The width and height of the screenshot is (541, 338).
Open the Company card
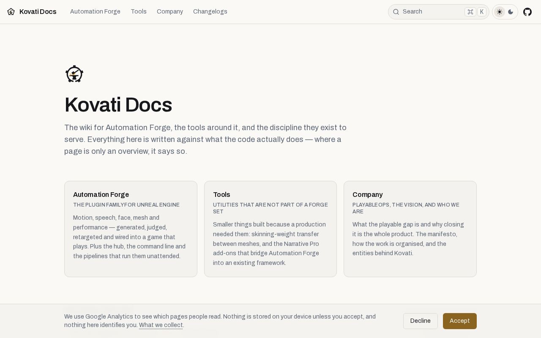coord(410,229)
